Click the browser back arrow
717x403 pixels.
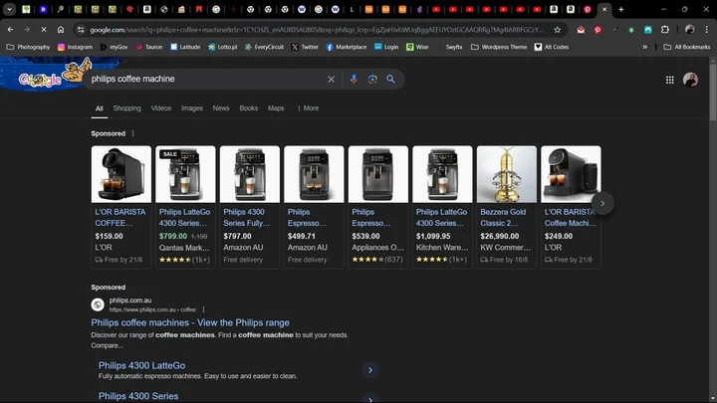[x=10, y=30]
